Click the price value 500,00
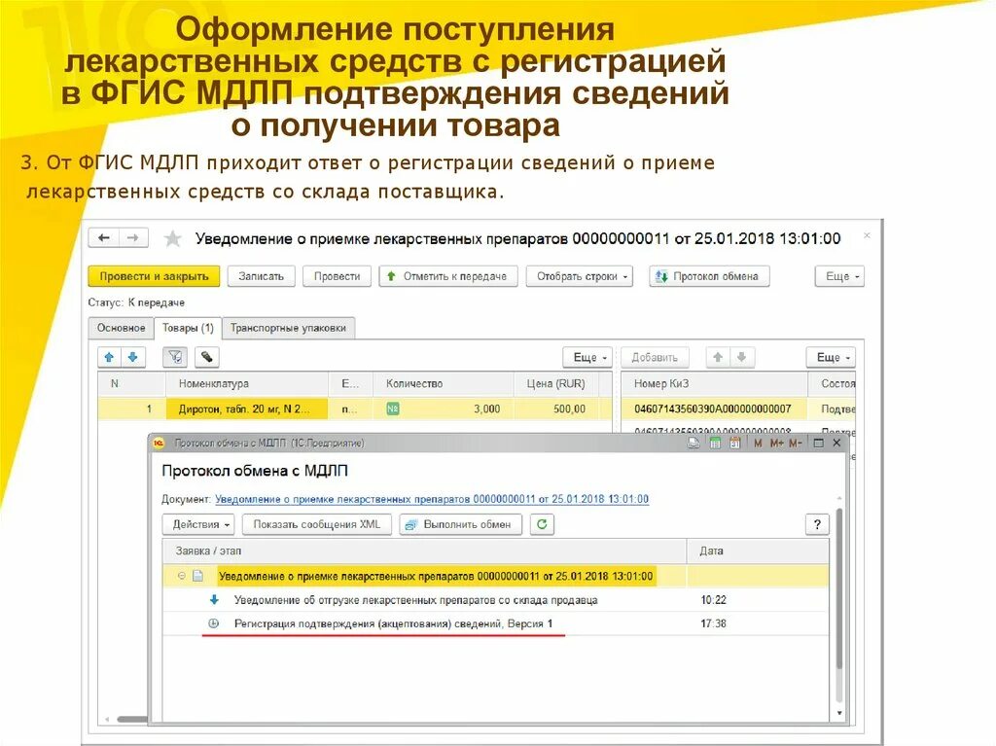This screenshot has width=996, height=746. point(569,409)
